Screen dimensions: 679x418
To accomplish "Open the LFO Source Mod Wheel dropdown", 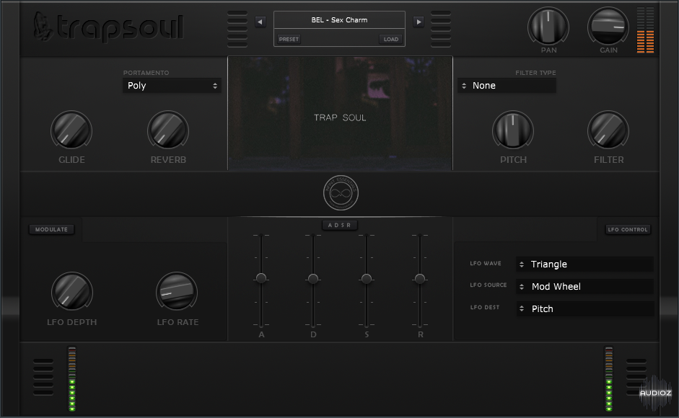I will [584, 286].
